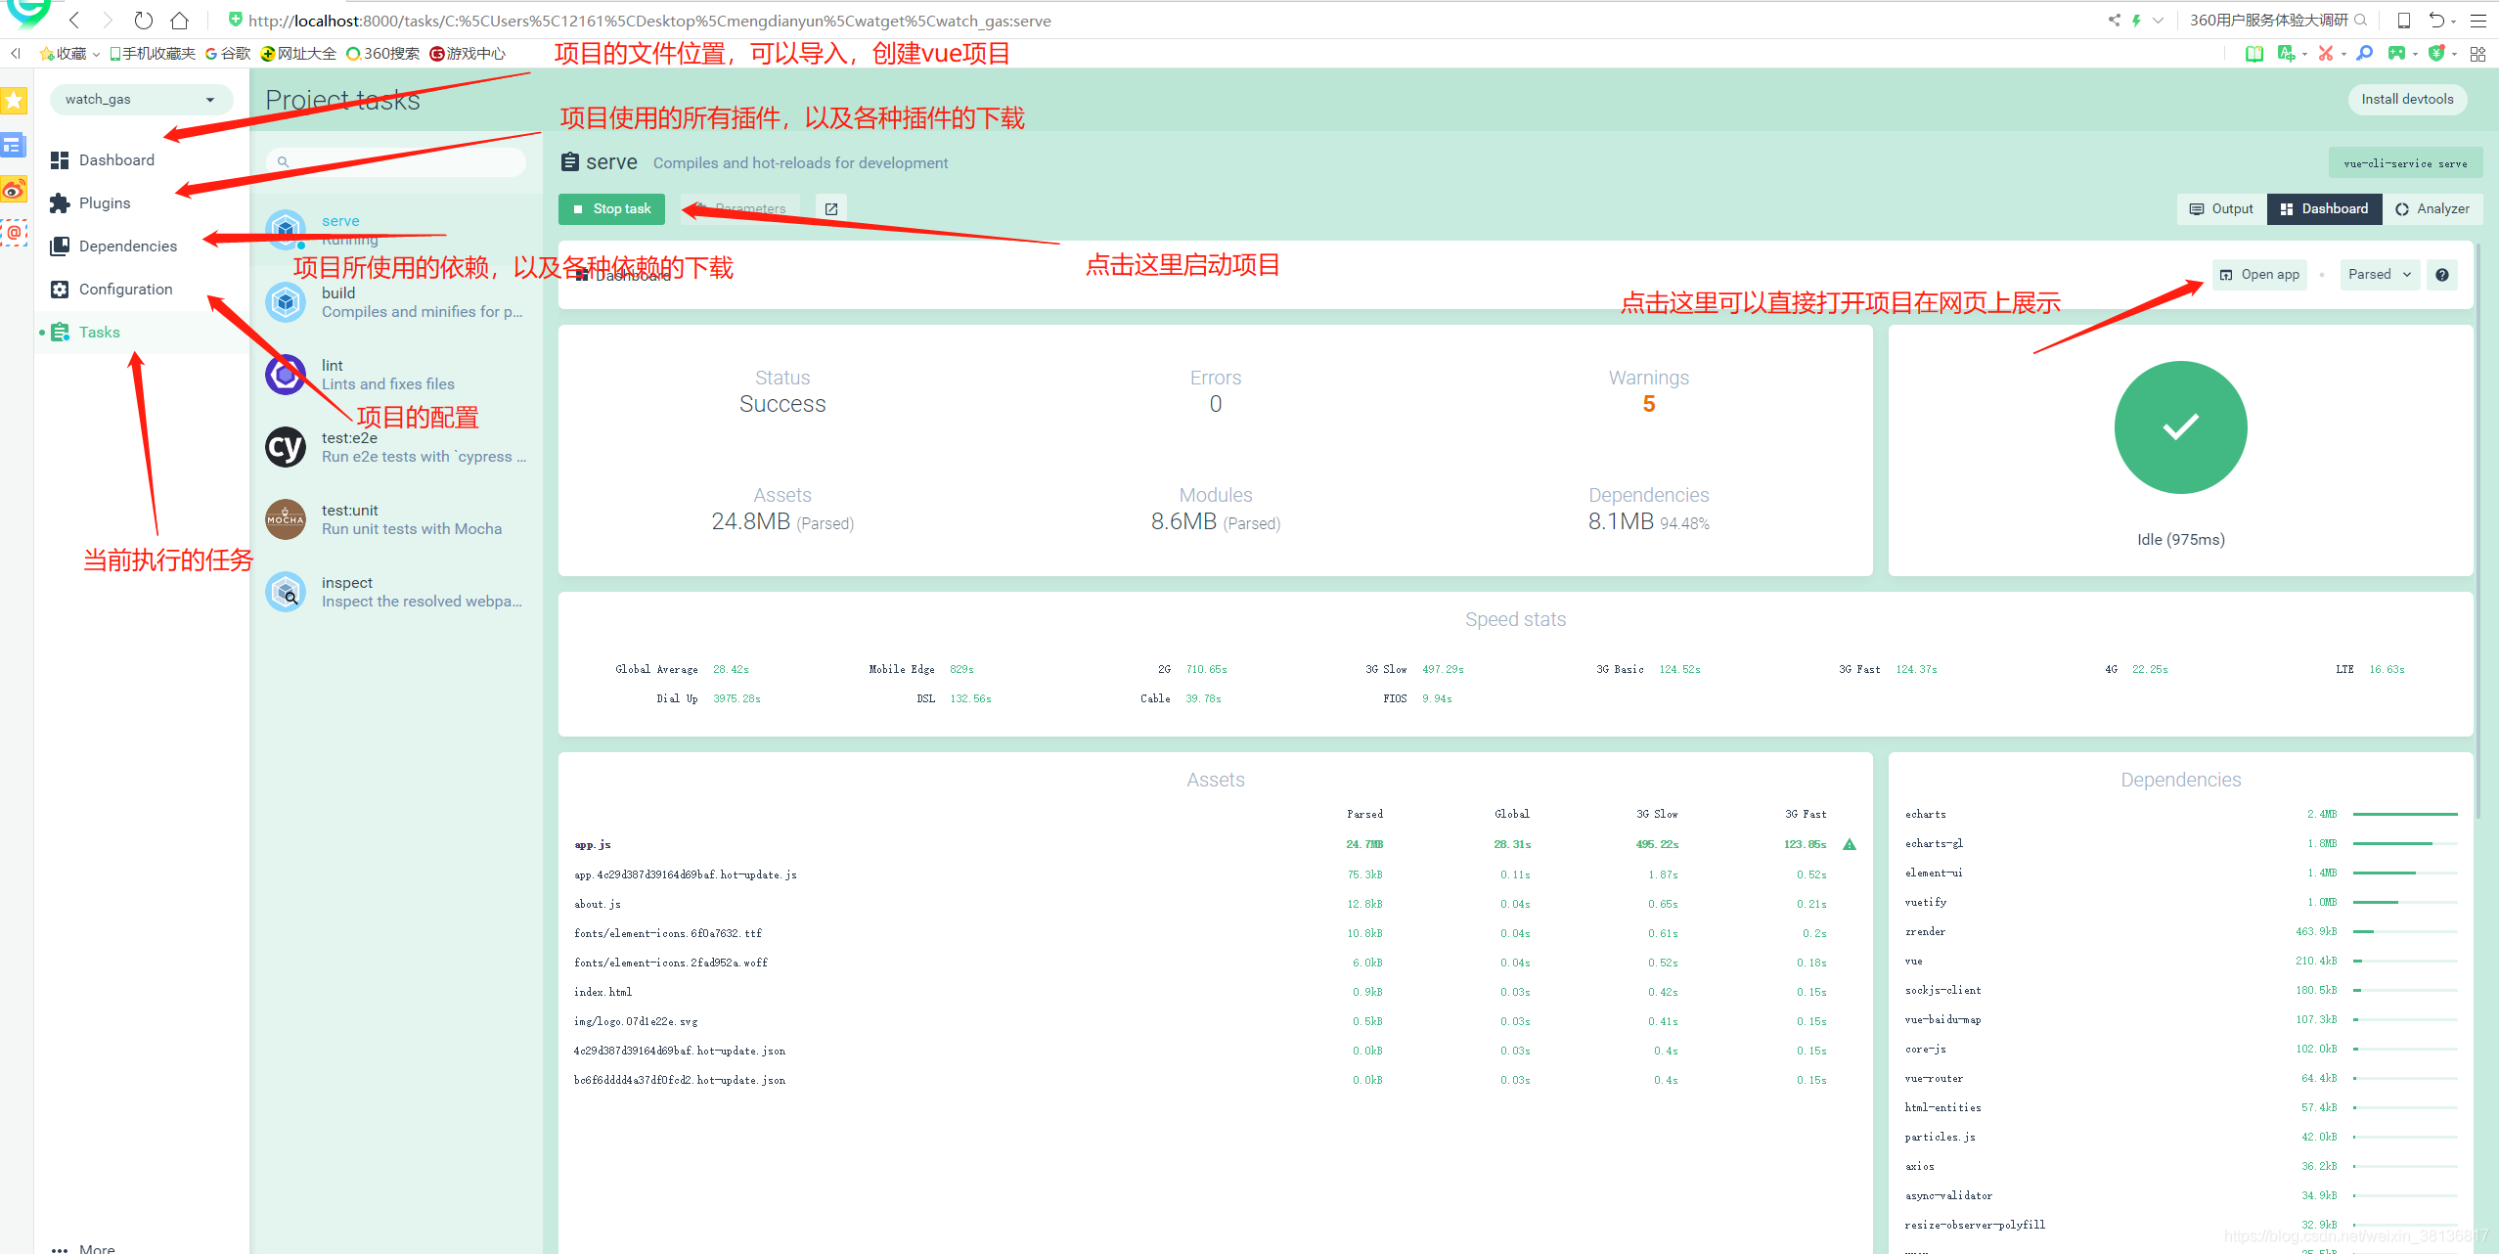Click the echarts dependency size bar

[2404, 814]
